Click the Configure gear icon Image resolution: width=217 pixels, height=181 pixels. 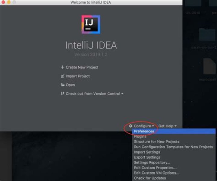coord(131,126)
